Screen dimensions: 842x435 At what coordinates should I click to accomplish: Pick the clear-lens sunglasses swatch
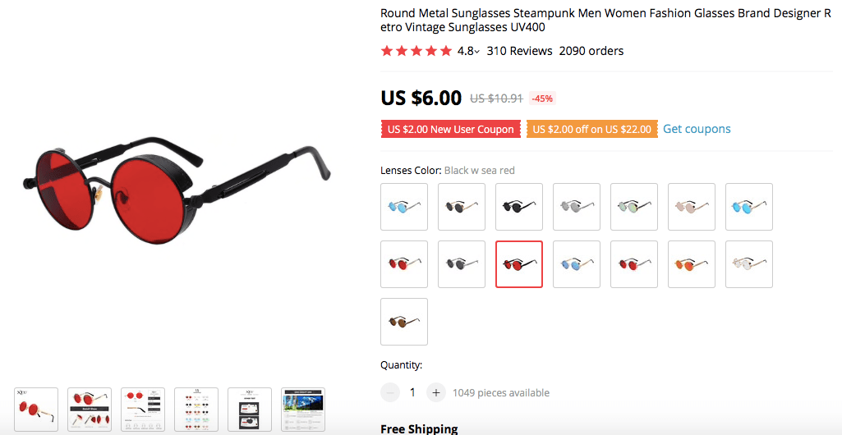749,264
